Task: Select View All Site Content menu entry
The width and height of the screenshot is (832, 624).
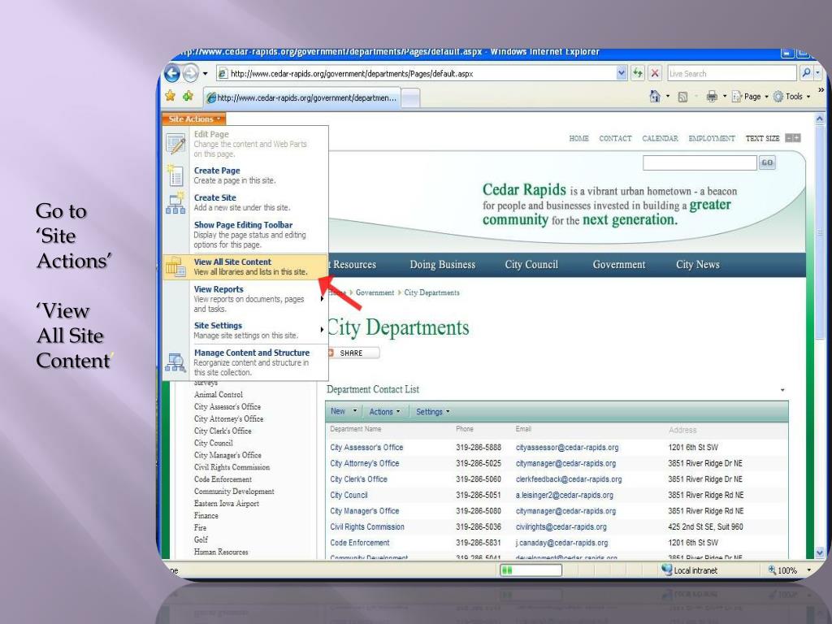Action: (x=245, y=266)
